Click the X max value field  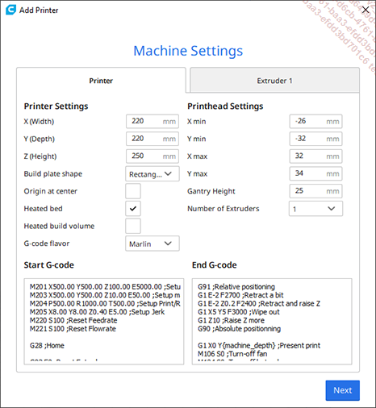(x=315, y=156)
